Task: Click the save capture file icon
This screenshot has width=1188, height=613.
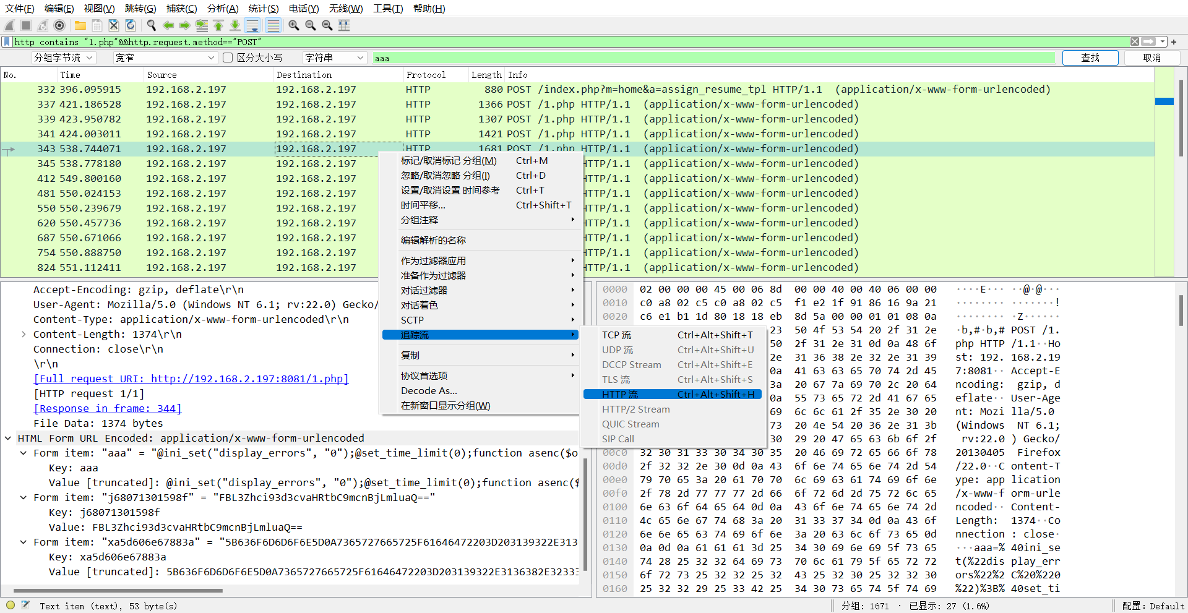Action: coord(97,25)
